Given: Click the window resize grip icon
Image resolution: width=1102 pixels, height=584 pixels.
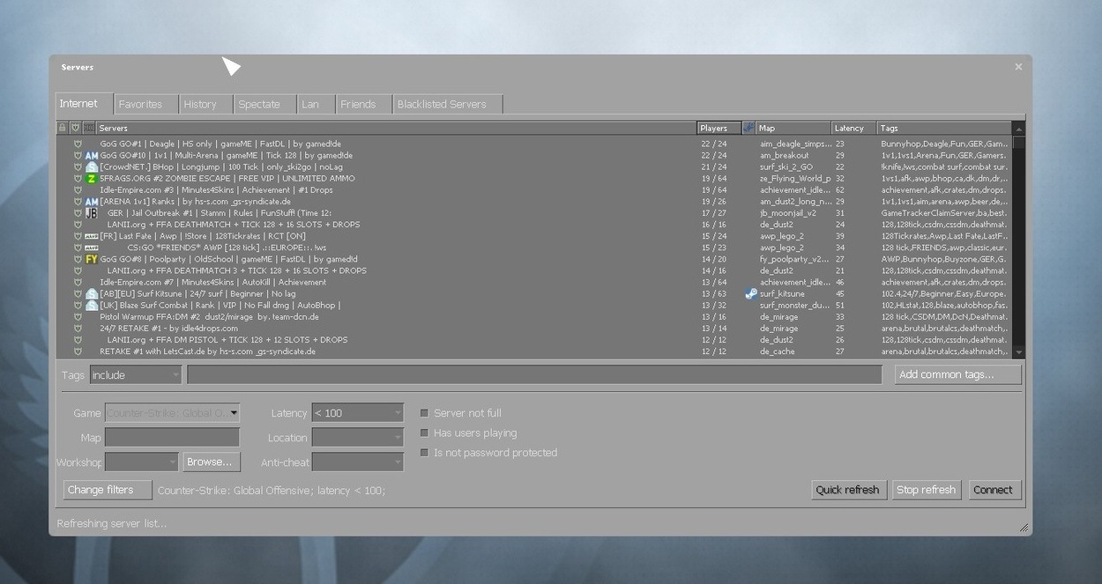Looking at the screenshot, I should pyautogui.click(x=1024, y=528).
